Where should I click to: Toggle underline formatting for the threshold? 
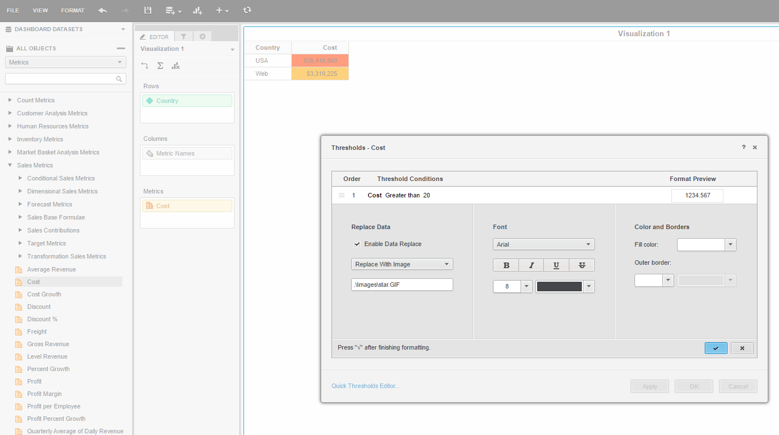coord(556,265)
